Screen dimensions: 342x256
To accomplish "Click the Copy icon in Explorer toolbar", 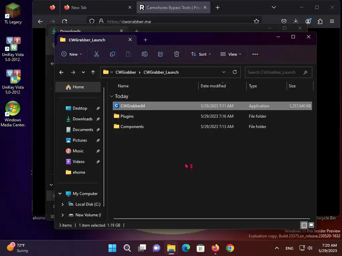I will click(x=112, y=54).
